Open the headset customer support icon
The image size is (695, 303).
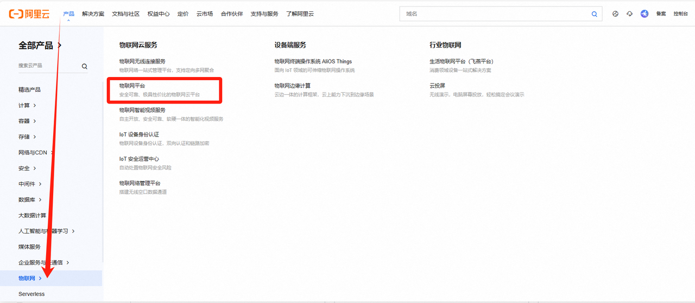click(x=629, y=14)
